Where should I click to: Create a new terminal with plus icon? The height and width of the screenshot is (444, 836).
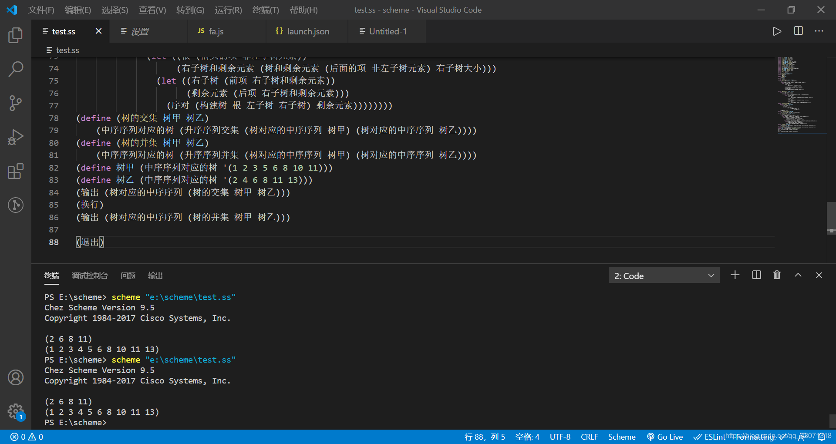pyautogui.click(x=735, y=275)
